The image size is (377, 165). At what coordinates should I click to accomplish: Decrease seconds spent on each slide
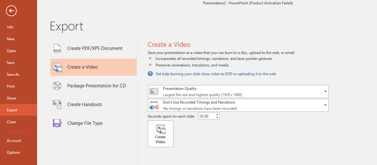tap(217, 118)
